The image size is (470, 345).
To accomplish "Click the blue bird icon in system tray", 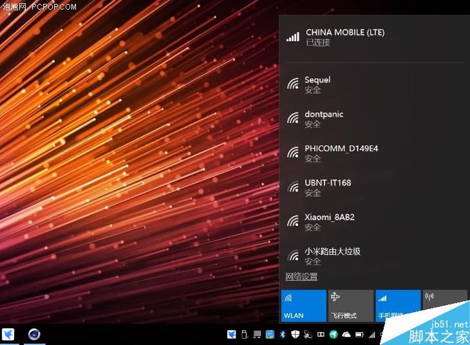I will [231, 335].
